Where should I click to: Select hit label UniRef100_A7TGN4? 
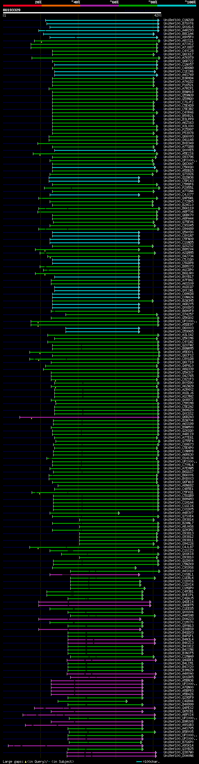(x=178, y=191)
